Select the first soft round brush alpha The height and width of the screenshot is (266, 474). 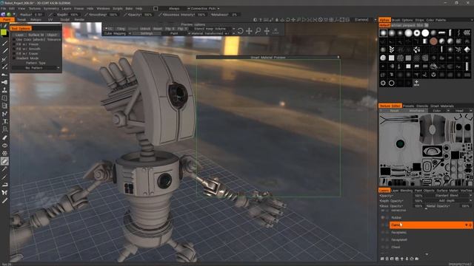(384, 33)
